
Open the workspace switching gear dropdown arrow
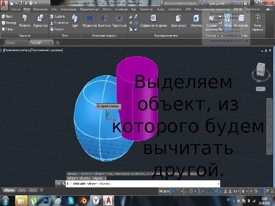[247, 191]
